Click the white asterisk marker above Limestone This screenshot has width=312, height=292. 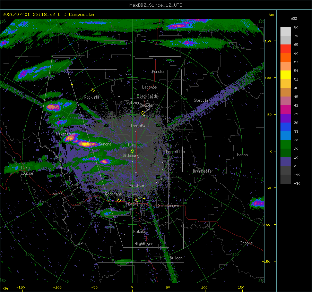coord(66,131)
